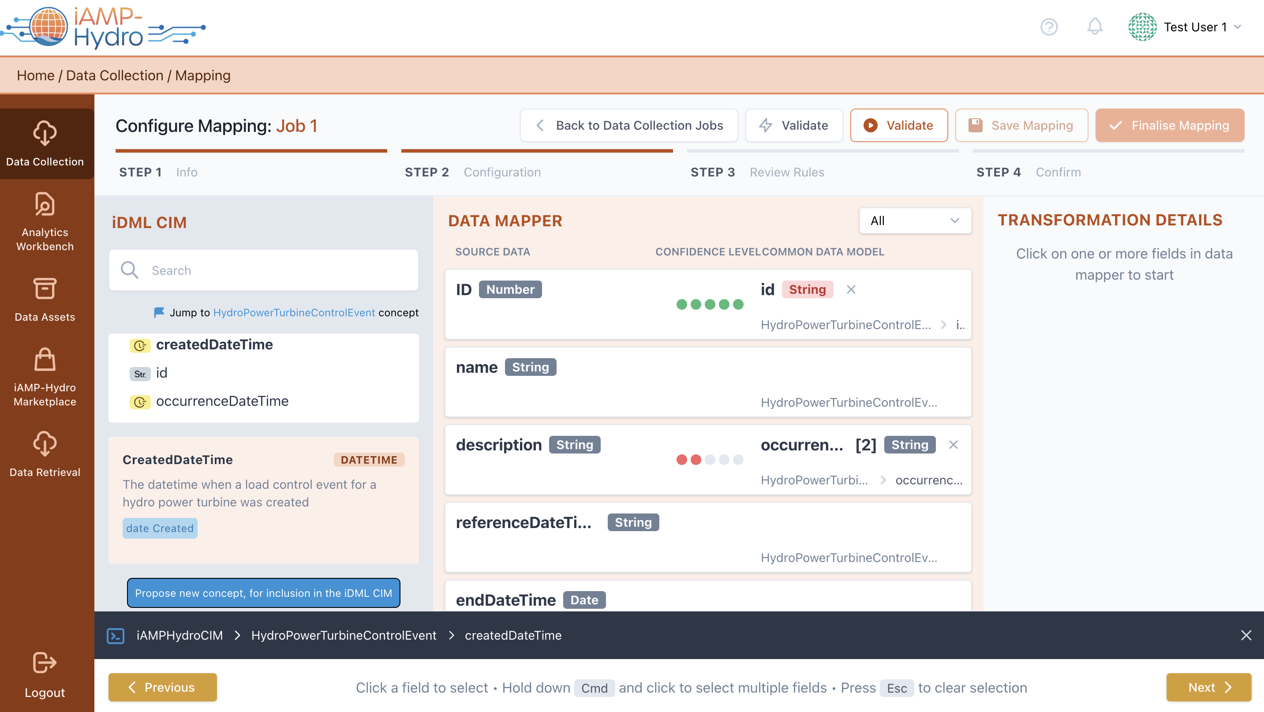Viewport: 1264px width, 712px height.
Task: Click the green confidence dots for ID
Action: (x=710, y=304)
